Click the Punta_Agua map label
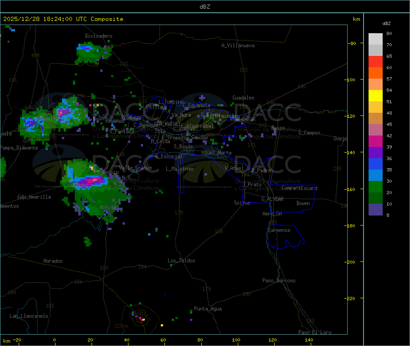This screenshot has height=346, width=410. click(x=208, y=309)
